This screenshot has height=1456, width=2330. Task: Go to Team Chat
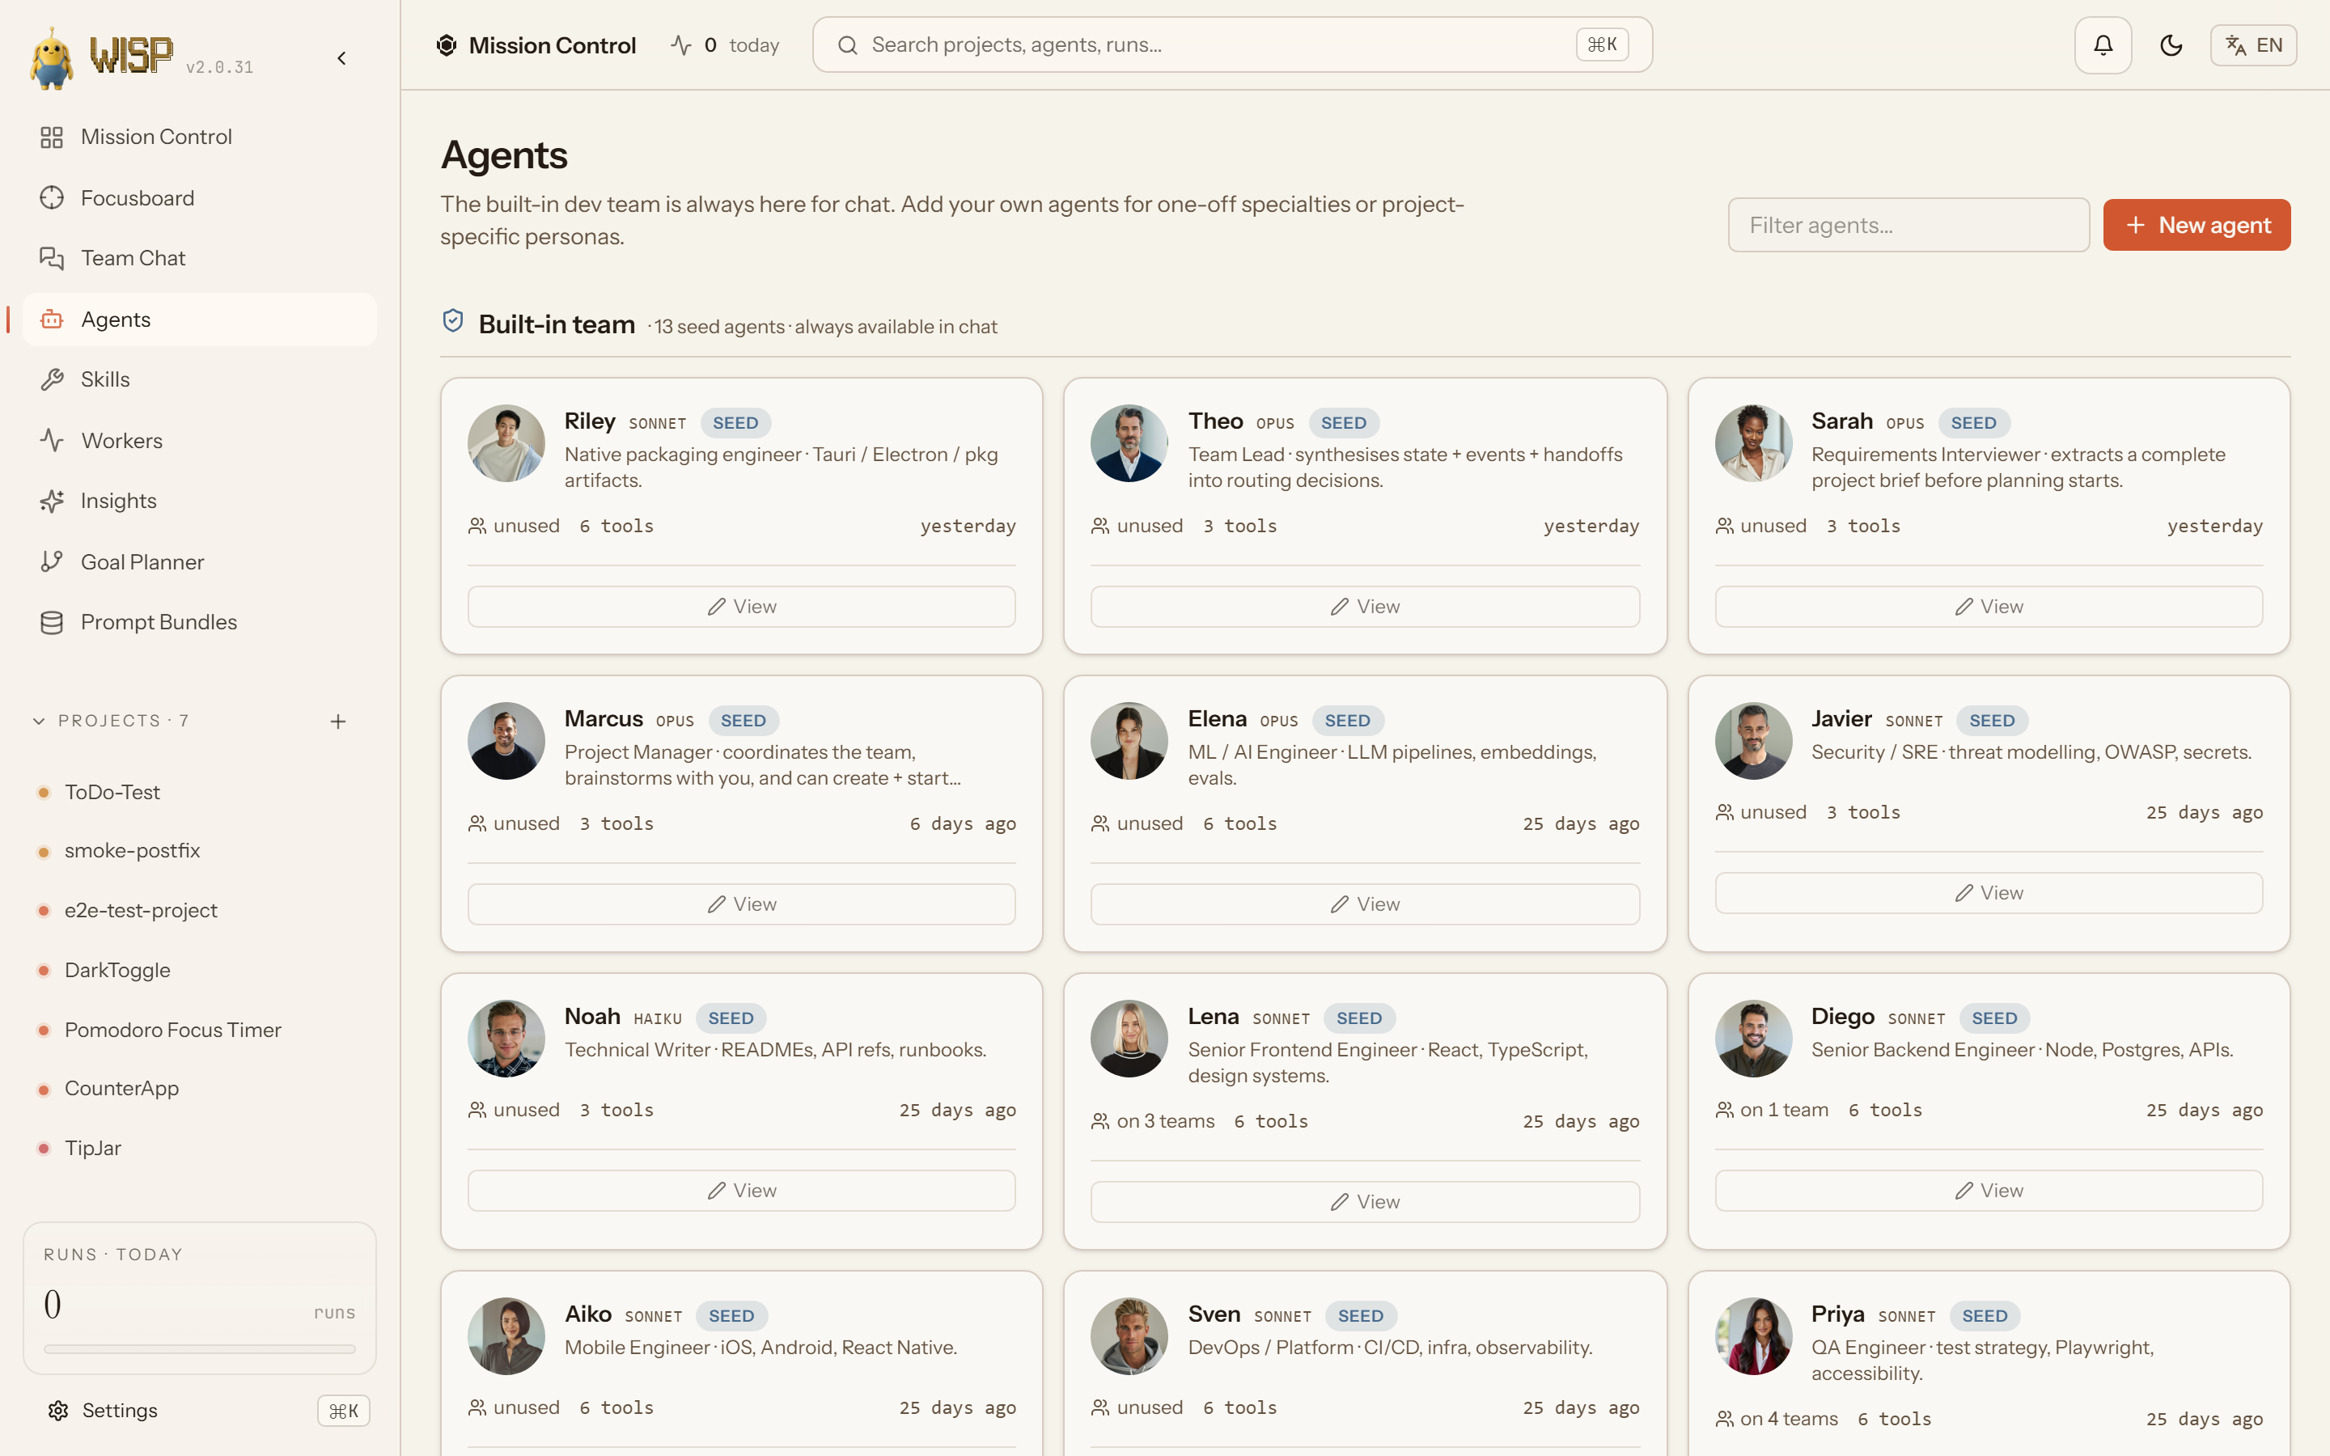click(199, 258)
